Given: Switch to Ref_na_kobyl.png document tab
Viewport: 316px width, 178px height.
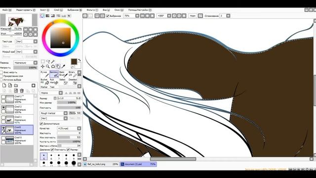Looking at the screenshot, I should [101, 164].
